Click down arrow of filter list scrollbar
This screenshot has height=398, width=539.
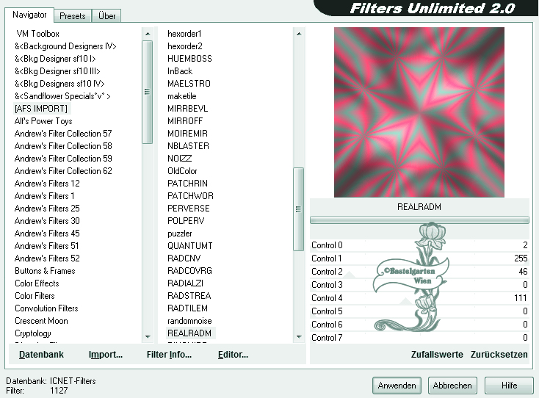point(299,337)
